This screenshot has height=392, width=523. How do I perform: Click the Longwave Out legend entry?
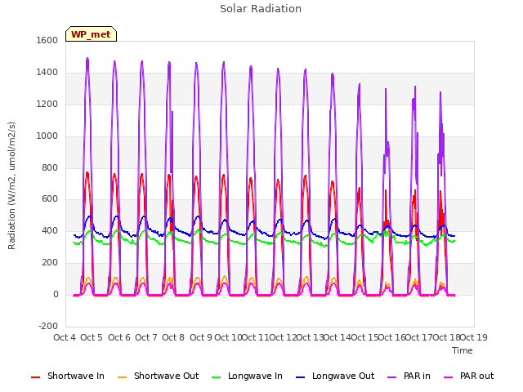pyautogui.click(x=335, y=376)
